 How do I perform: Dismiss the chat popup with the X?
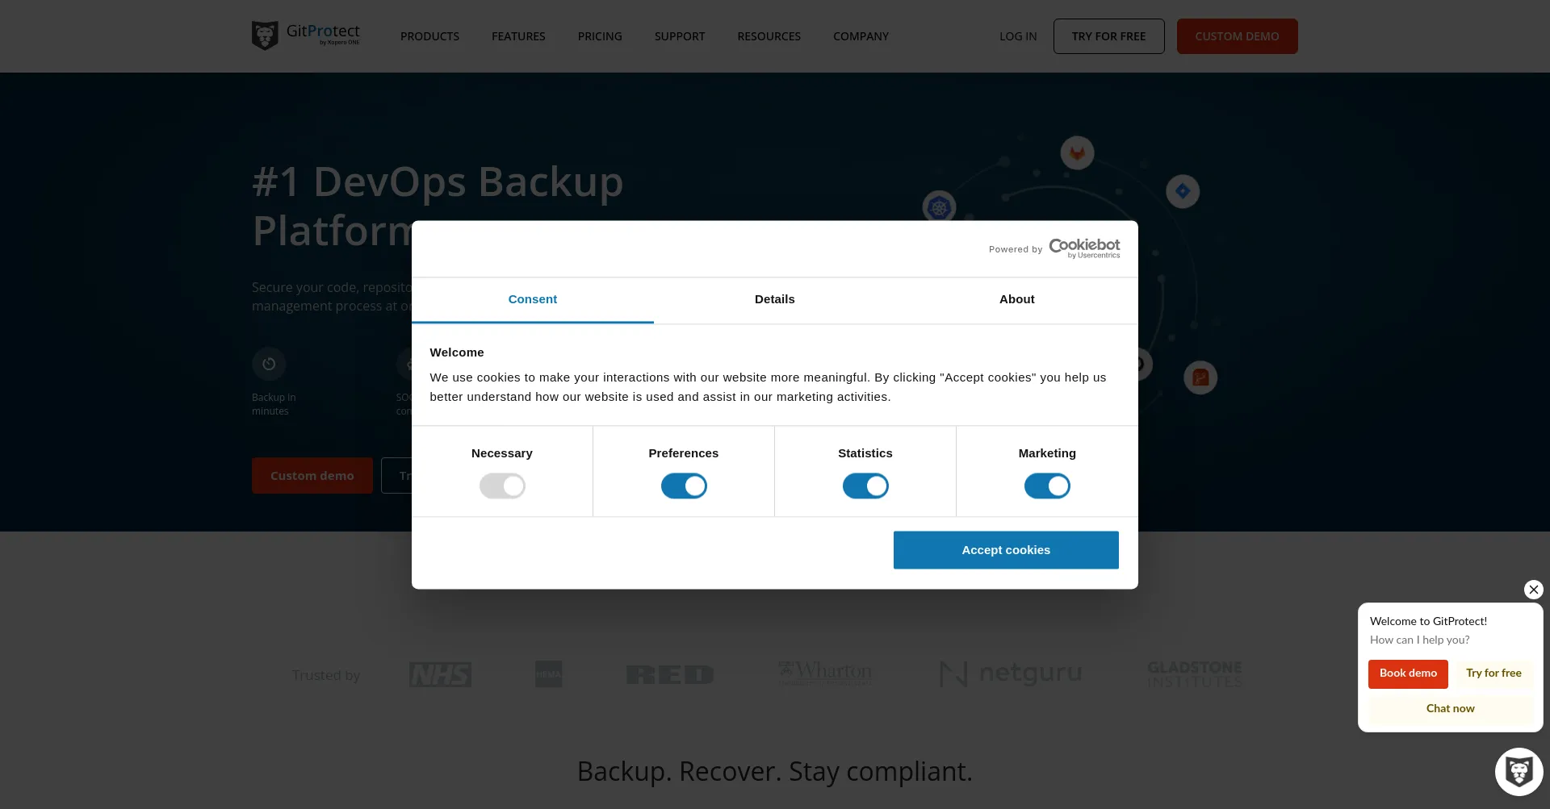[1533, 589]
